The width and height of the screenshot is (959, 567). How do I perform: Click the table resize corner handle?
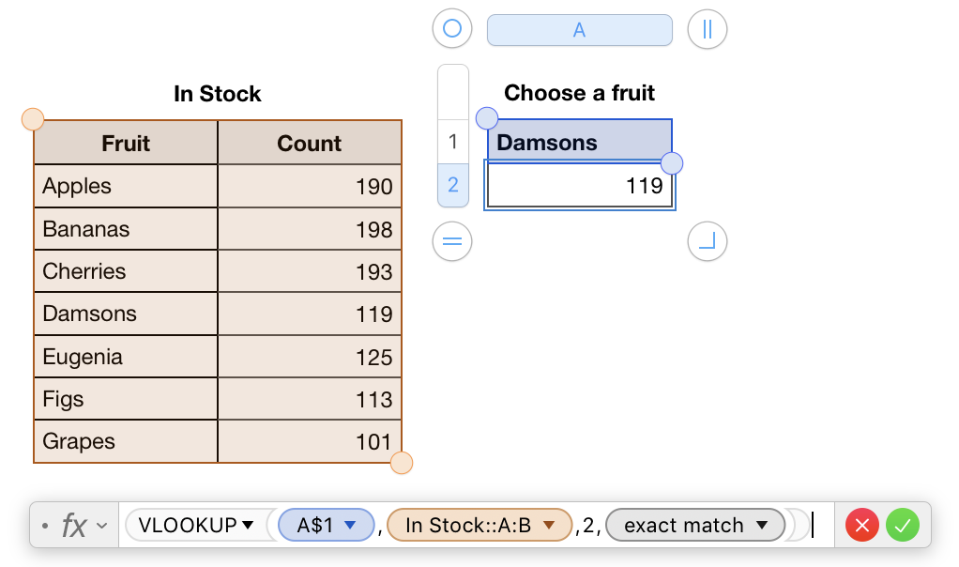[708, 242]
